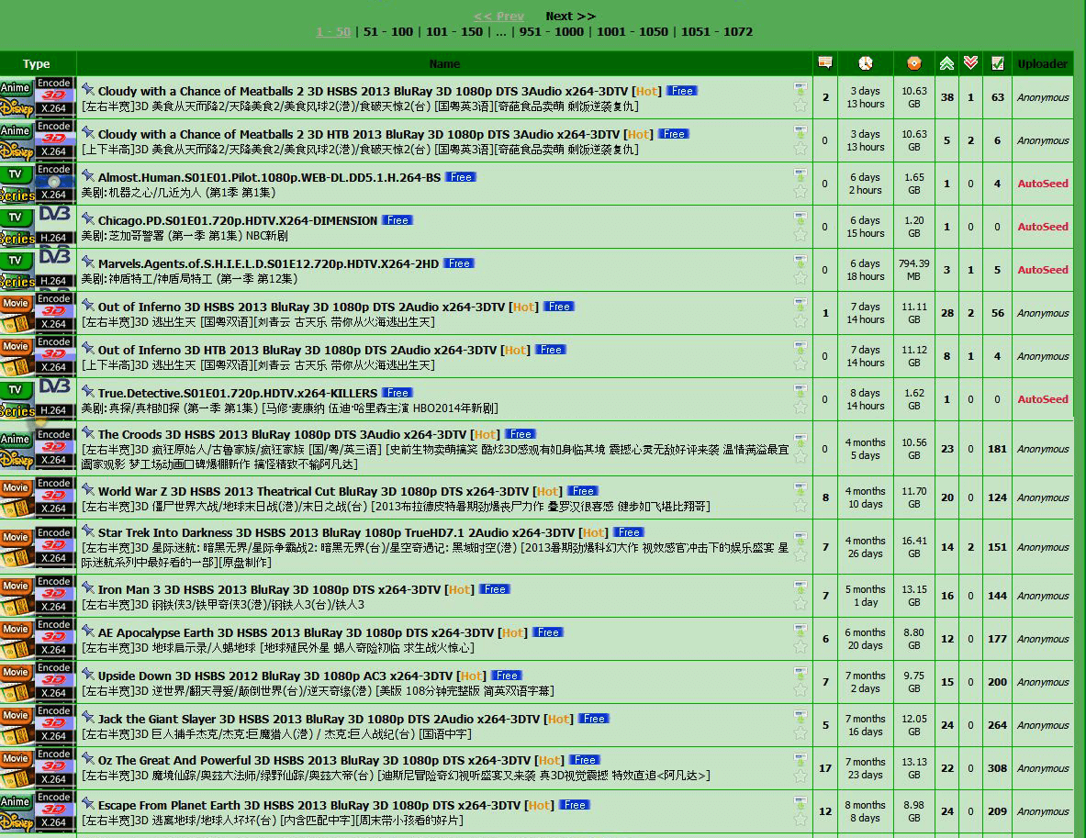Click the 794.39 MB size cell

[914, 270]
